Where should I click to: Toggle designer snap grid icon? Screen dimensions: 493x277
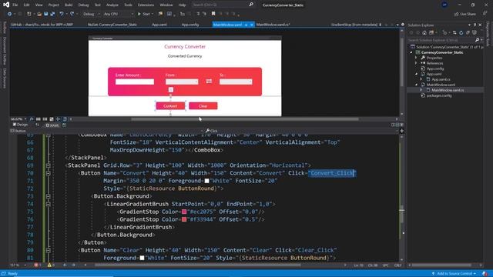click(38, 119)
